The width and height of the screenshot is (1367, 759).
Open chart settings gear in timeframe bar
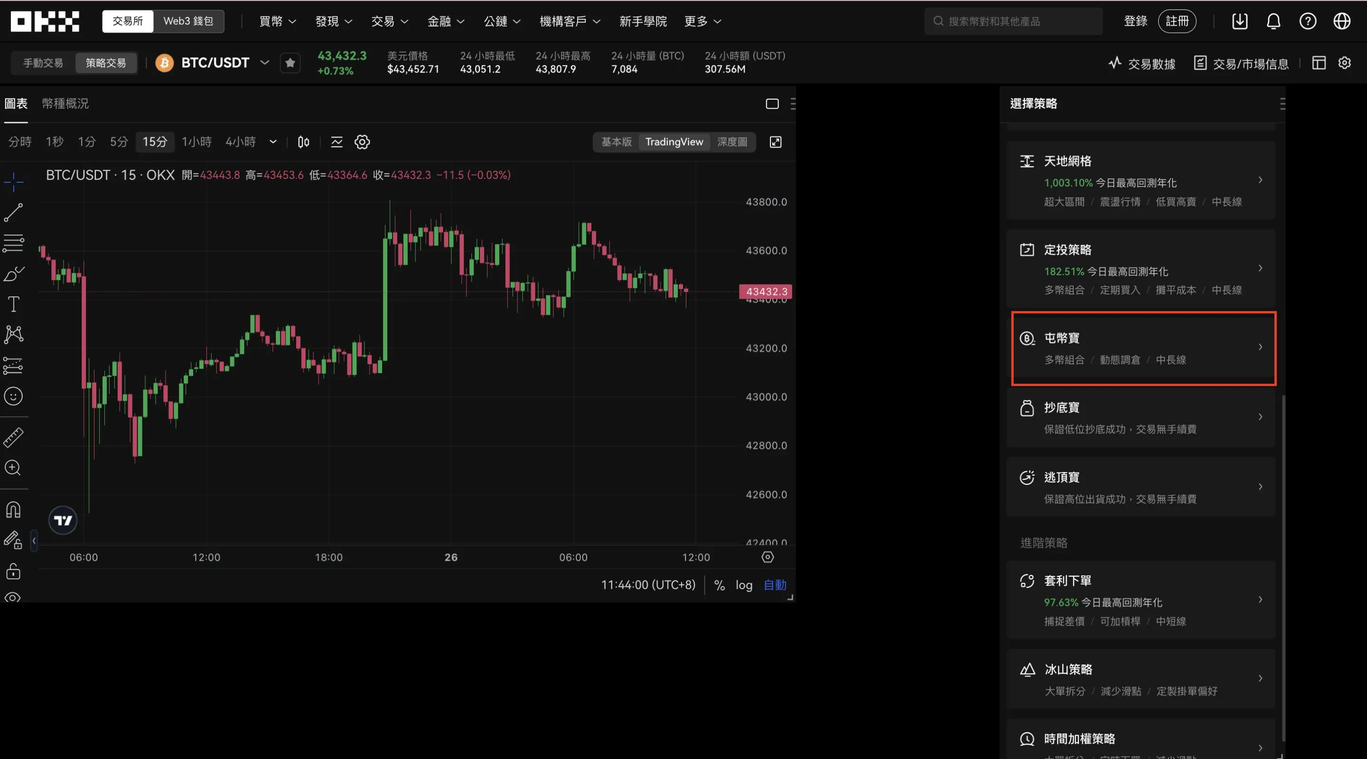pyautogui.click(x=362, y=142)
